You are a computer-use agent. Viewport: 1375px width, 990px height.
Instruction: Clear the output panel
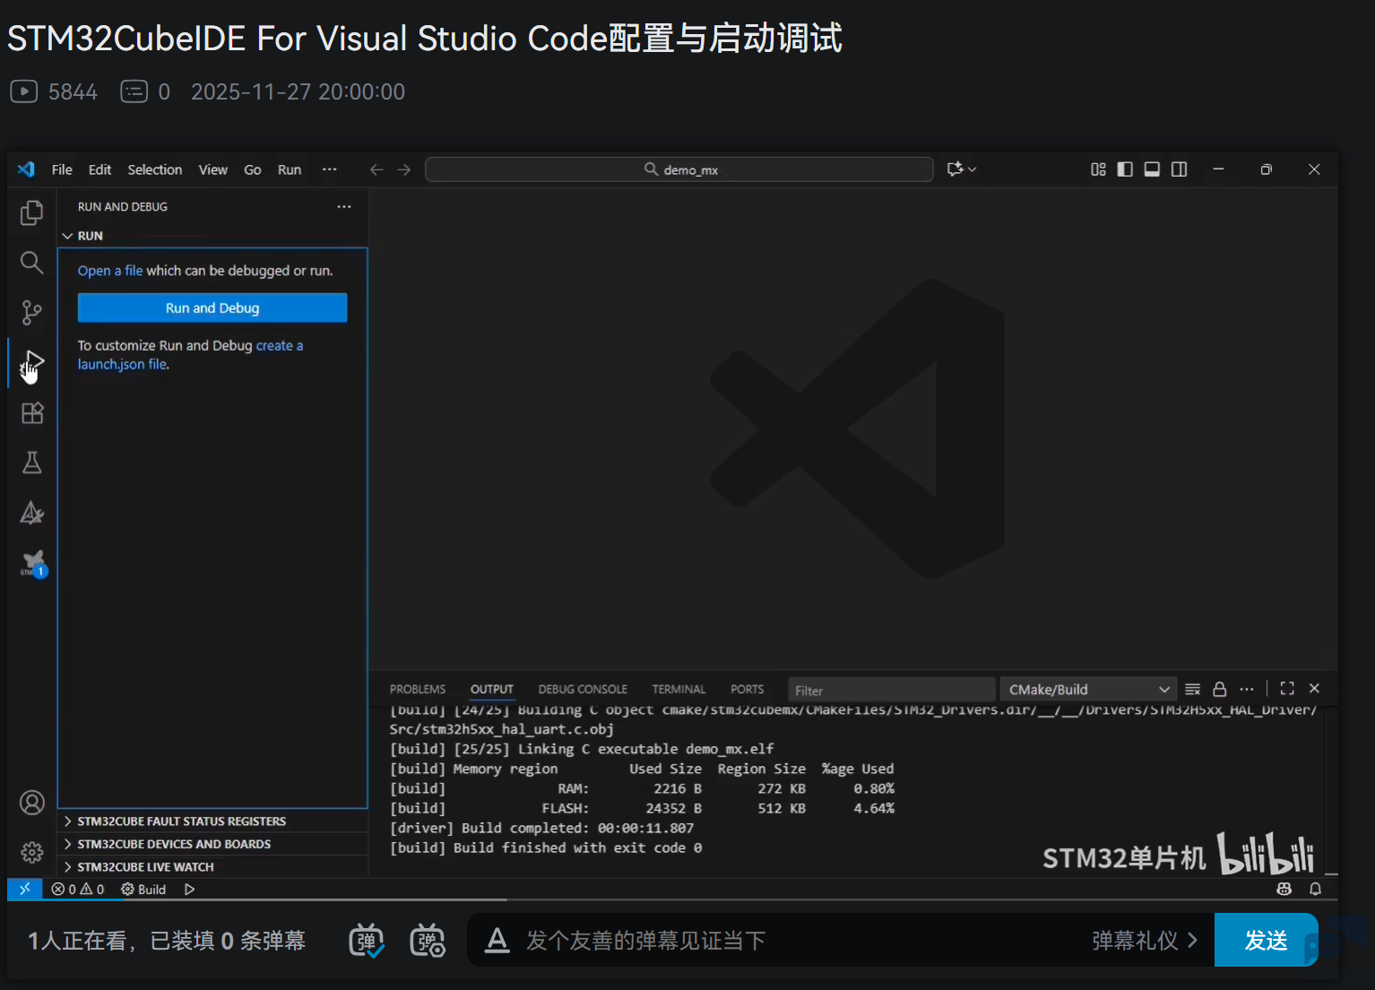tap(1192, 689)
